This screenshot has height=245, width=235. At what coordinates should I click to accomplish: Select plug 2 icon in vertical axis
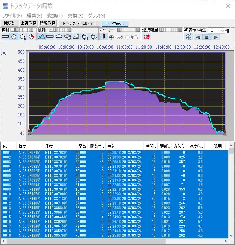coord(94,37)
